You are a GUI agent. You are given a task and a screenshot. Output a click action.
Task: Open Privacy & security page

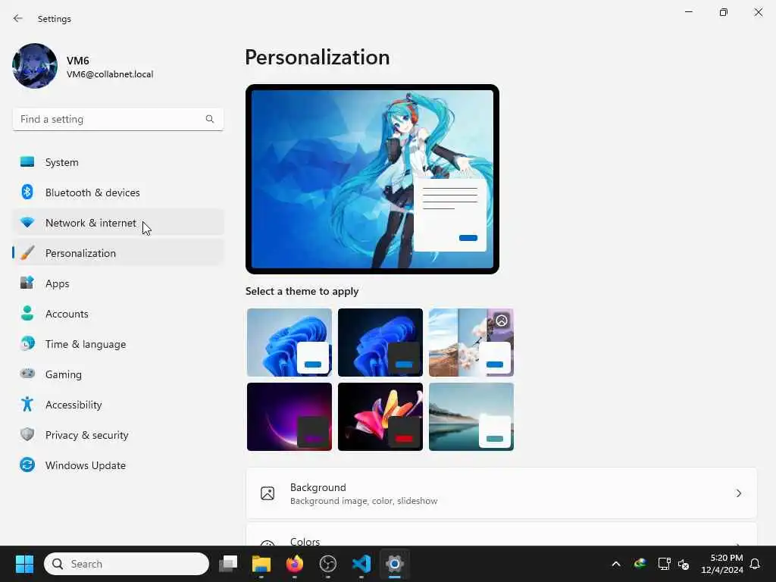[x=117, y=434]
